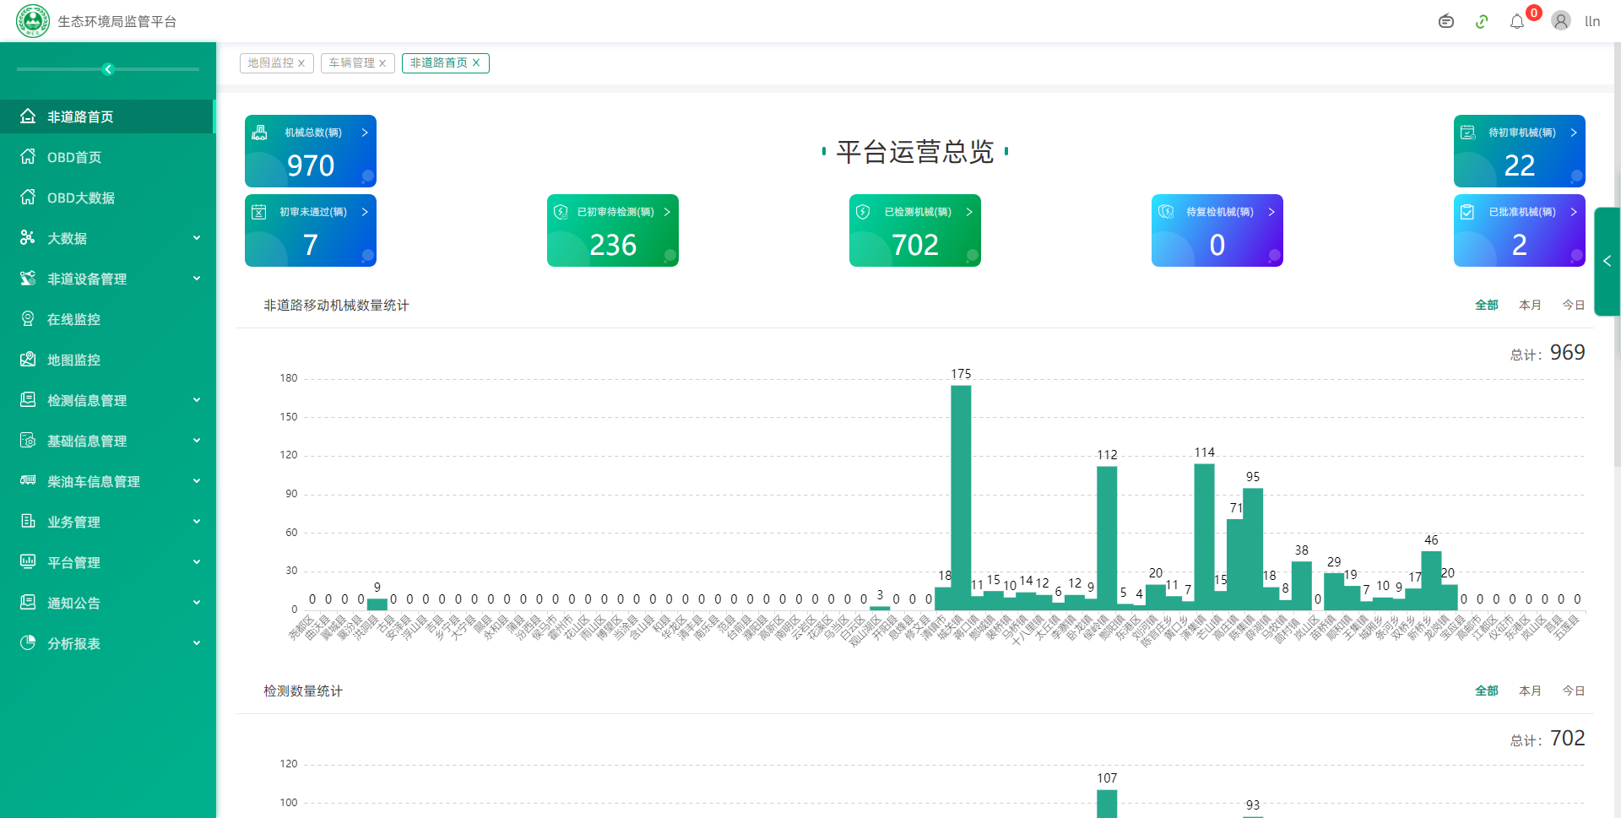1621x818 pixels.
Task: Click the green link icon in header
Action: [x=1482, y=21]
